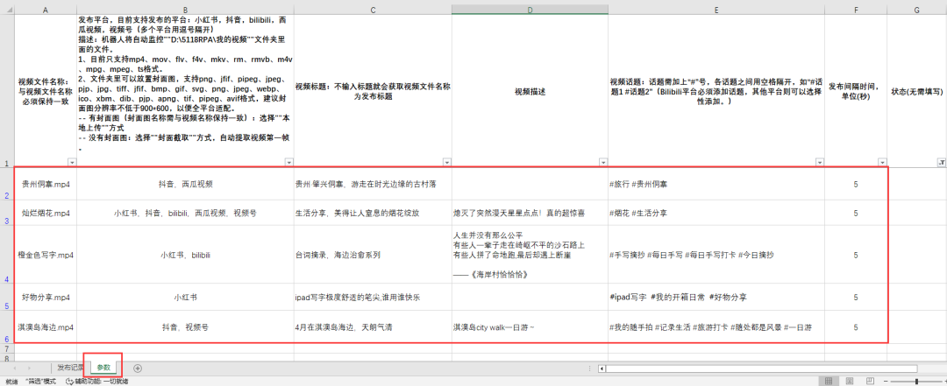Select topics cell starting with #手写摘抄
947x386 pixels.
click(716, 255)
